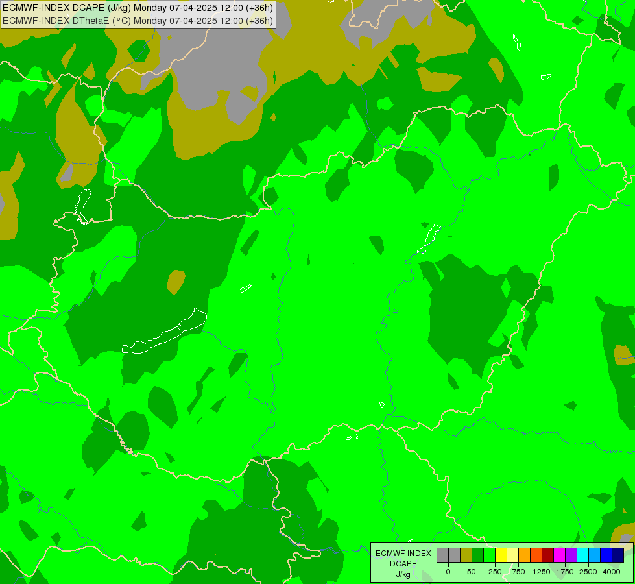Select the bright yellow legend swatch
Viewport: 635px width, 584px height.
click(501, 555)
